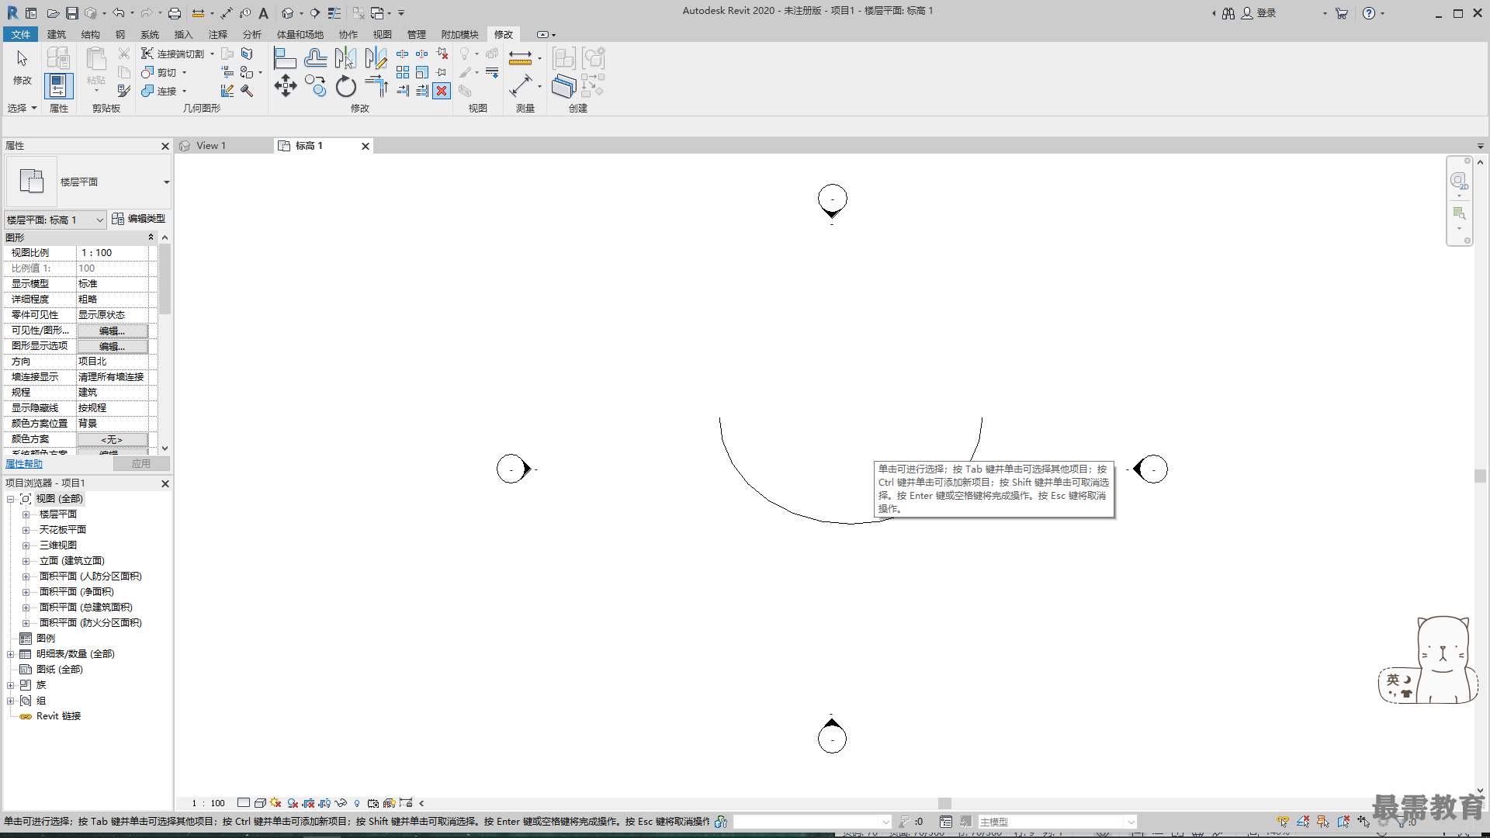Select the Move tool
The width and height of the screenshot is (1490, 838).
click(x=285, y=86)
